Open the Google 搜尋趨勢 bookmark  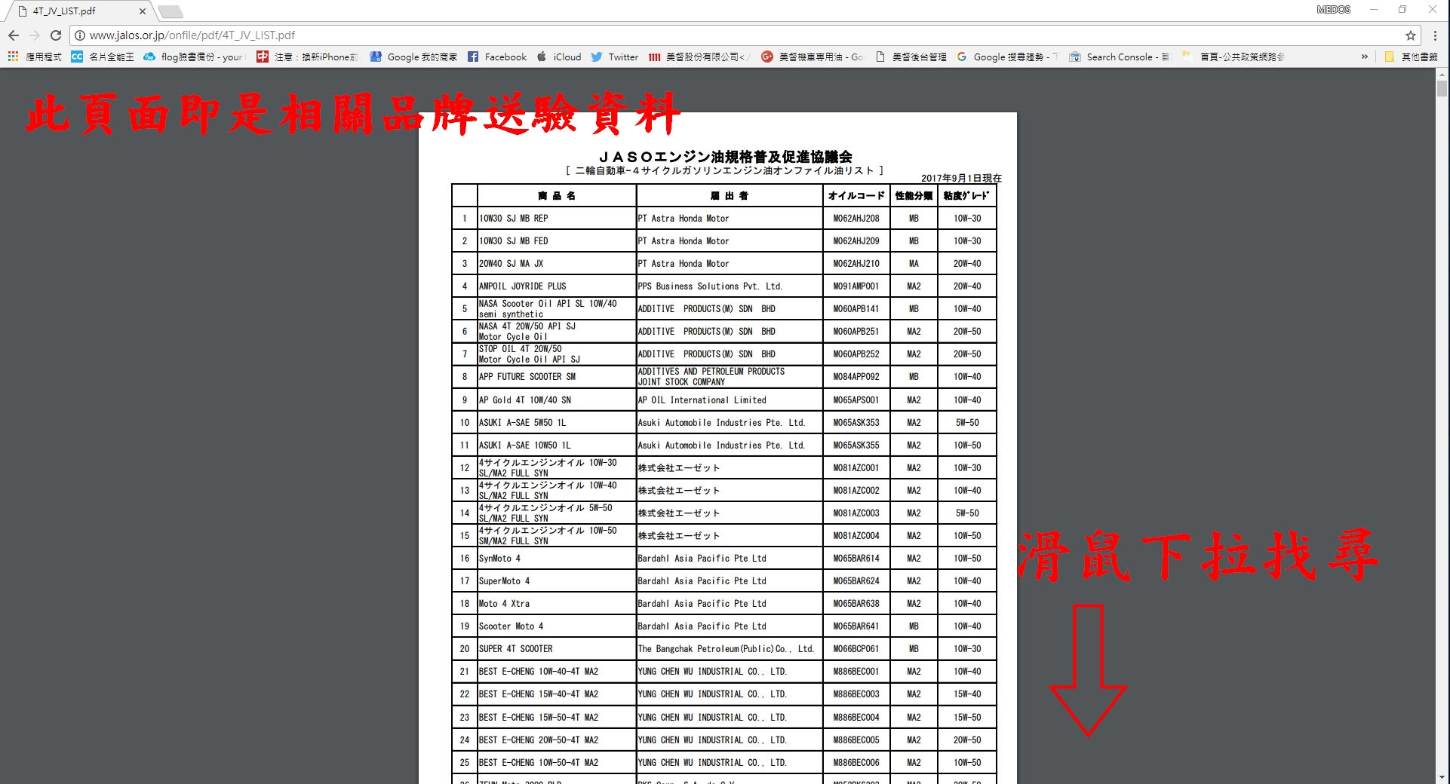1007,57
